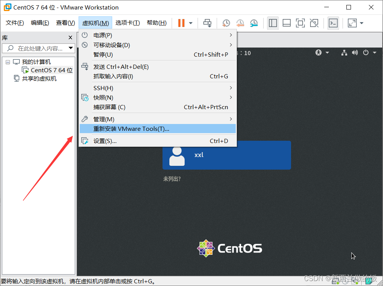Enter full screen mode icon

coord(300,23)
